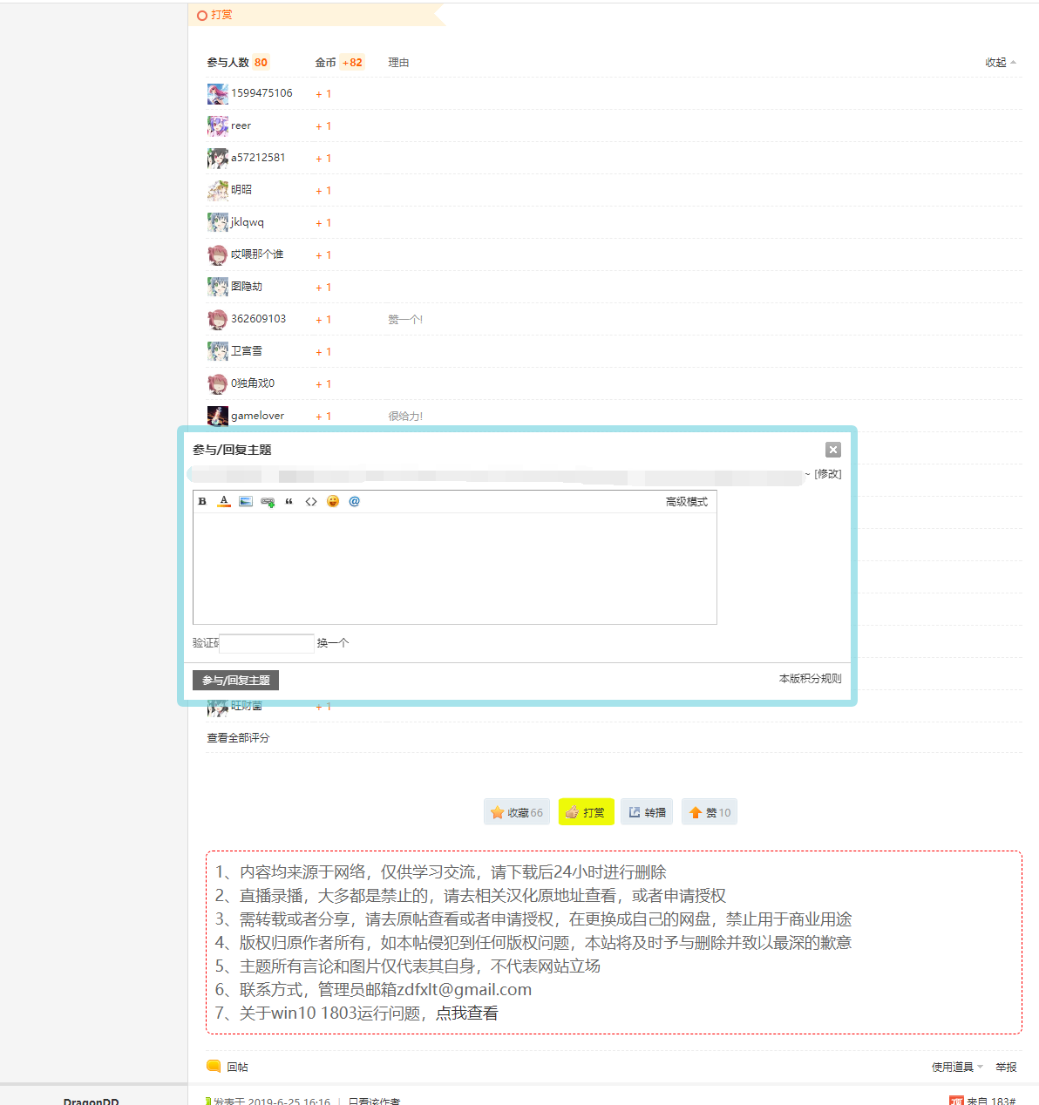The height and width of the screenshot is (1105, 1039).
Task: Collapse the ratings list with 收起
Action: click(1001, 63)
